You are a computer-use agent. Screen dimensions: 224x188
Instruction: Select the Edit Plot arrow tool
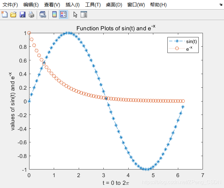75,15
